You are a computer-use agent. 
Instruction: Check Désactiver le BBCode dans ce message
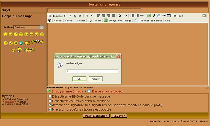[x=50, y=96]
